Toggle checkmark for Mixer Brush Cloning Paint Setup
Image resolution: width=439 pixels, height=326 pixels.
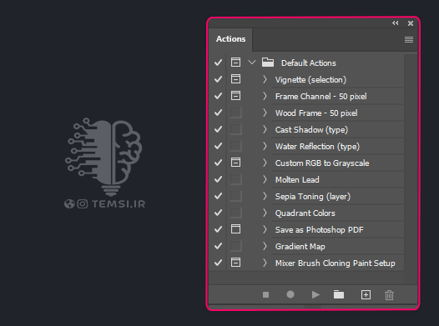(218, 263)
